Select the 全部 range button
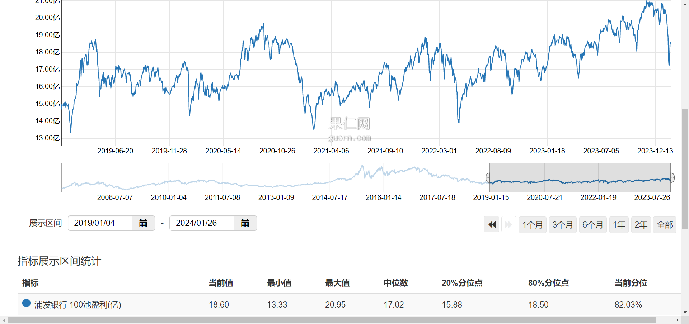This screenshot has width=689, height=324. pyautogui.click(x=665, y=225)
